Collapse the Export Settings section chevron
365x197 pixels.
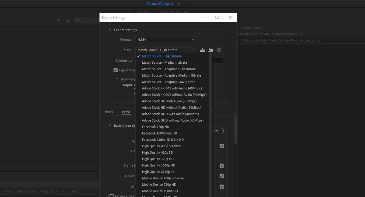click(x=109, y=30)
